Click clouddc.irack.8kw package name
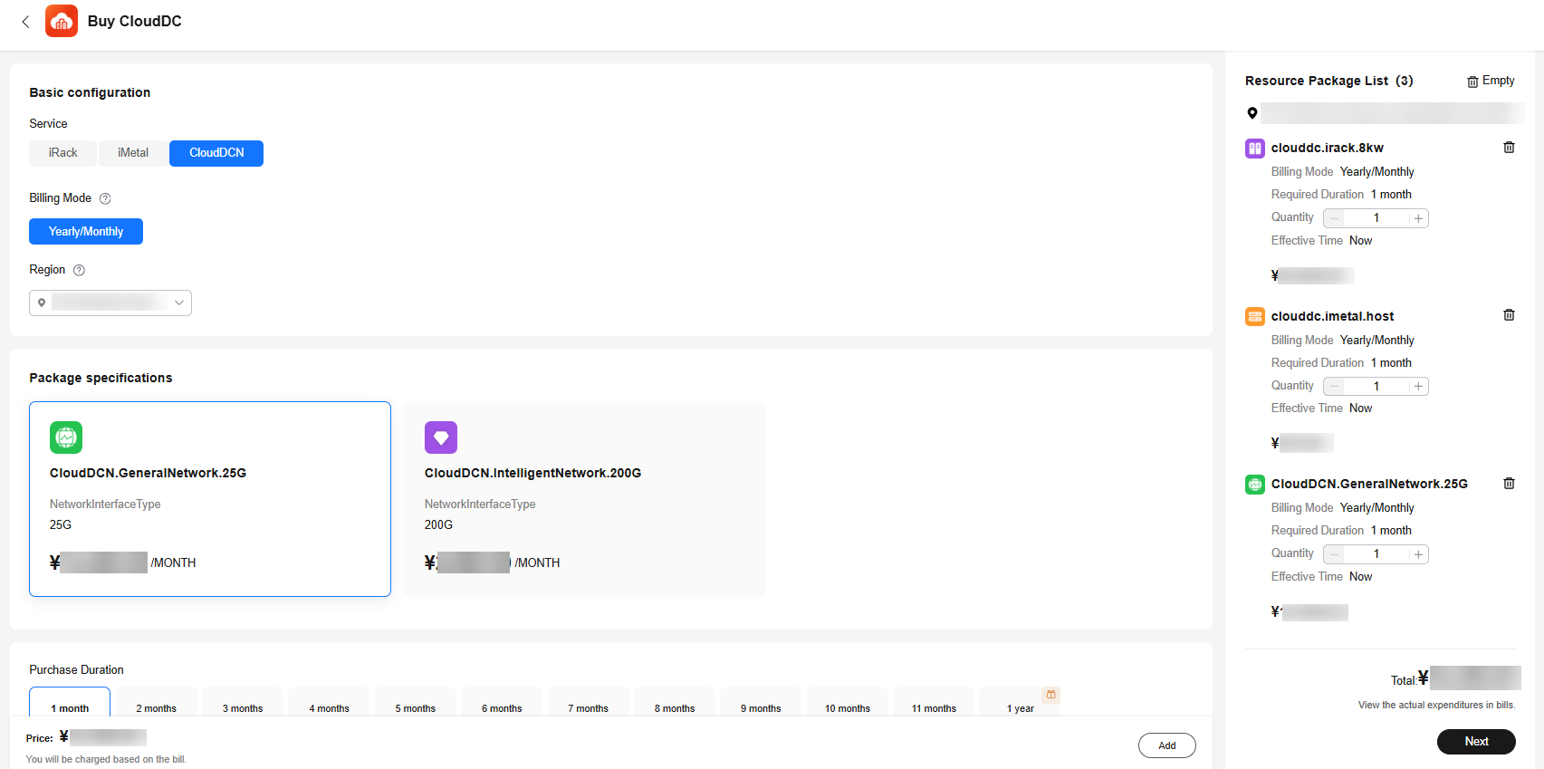 (x=1327, y=148)
